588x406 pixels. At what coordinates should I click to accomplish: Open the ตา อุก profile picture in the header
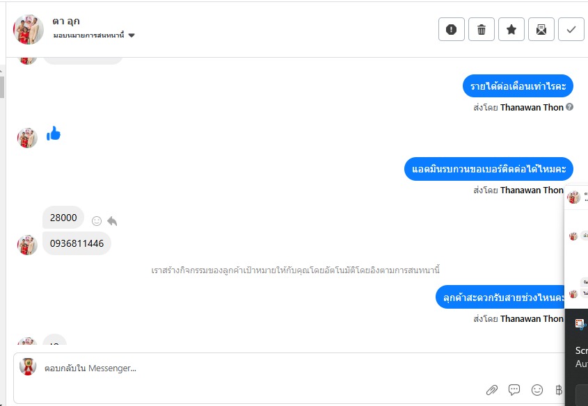[x=29, y=29]
